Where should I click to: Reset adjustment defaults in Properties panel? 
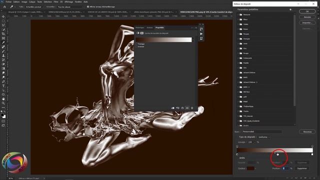point(182,108)
